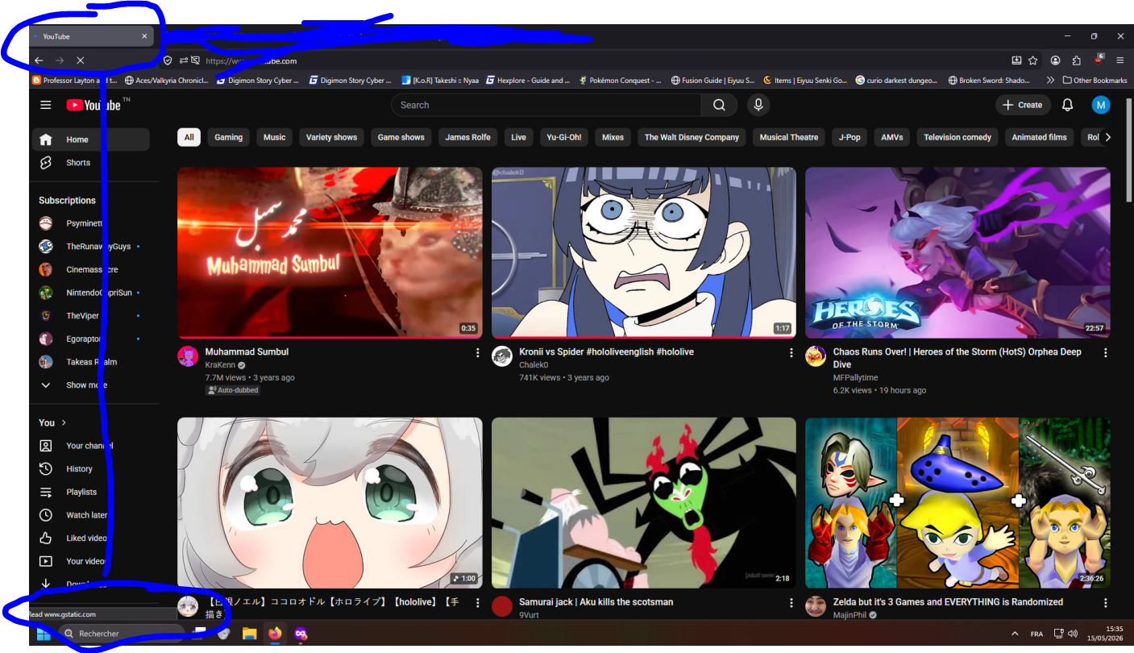
Task: Select the Yu-Gi-Oh! filter chip
Action: (564, 137)
